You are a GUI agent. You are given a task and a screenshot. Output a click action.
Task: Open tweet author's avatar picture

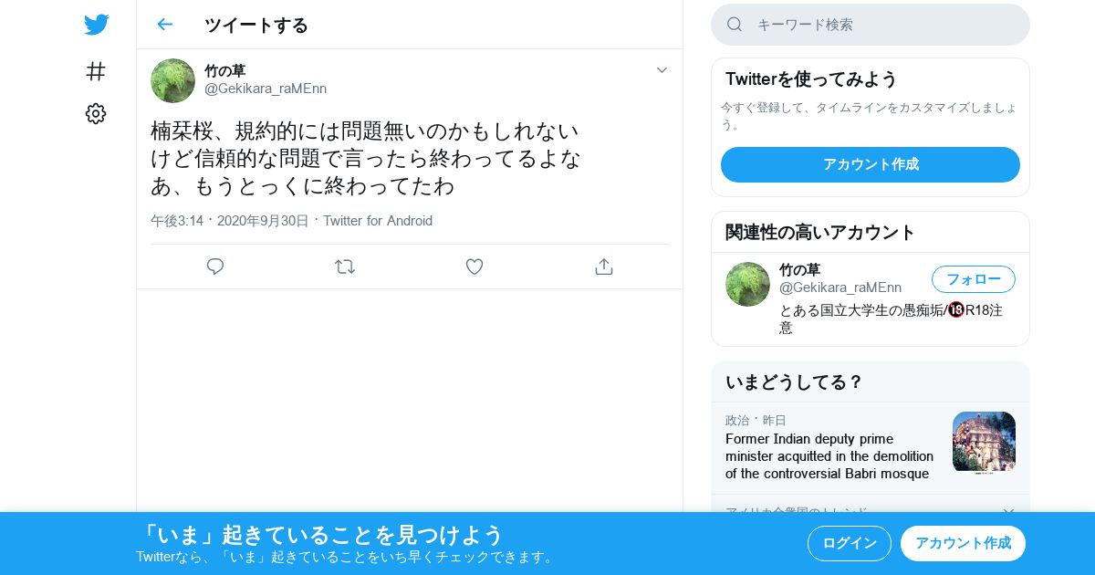coord(172,80)
